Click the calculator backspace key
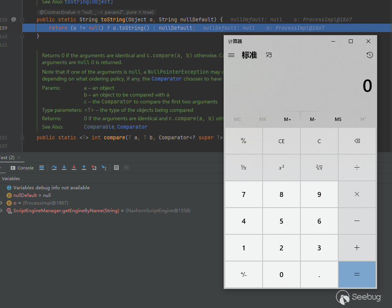 [x=357, y=141]
